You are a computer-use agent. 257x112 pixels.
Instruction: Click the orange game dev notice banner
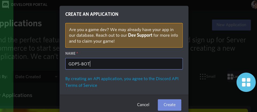[x=124, y=35]
